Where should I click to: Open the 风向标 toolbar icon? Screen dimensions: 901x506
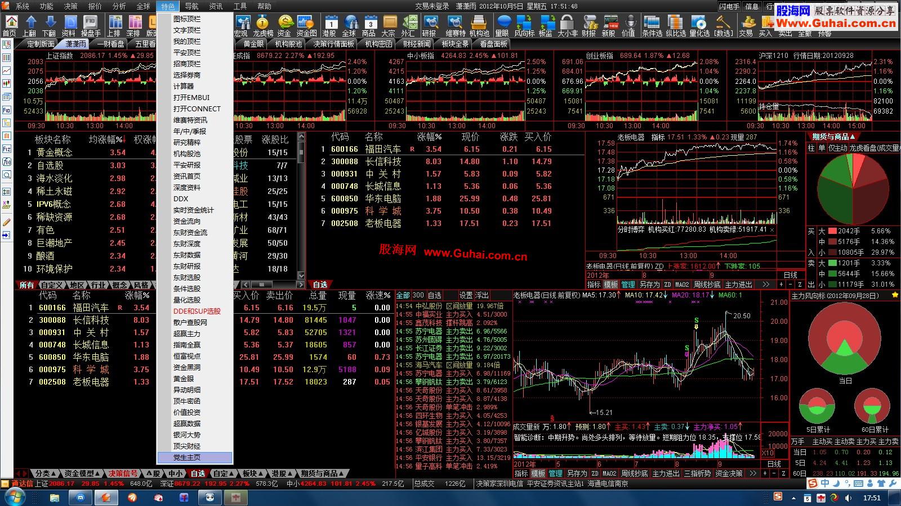(524, 26)
